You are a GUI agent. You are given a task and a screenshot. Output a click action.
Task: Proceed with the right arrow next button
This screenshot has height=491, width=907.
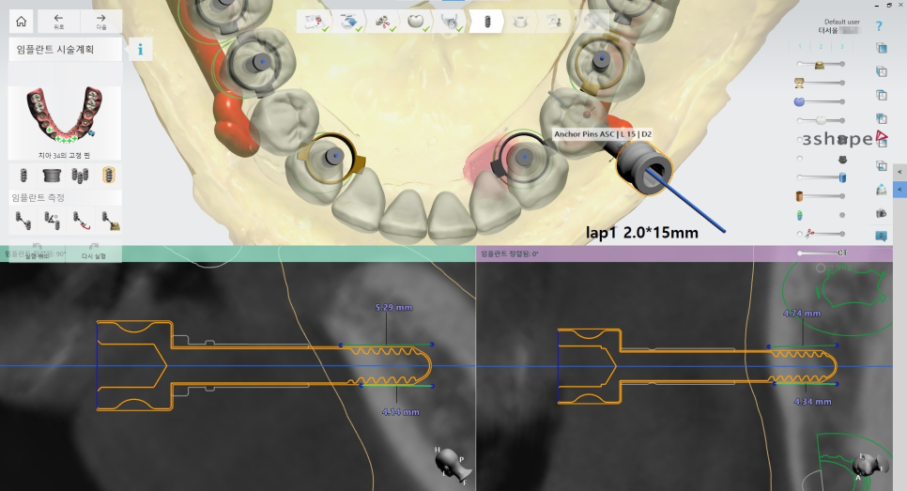100,21
